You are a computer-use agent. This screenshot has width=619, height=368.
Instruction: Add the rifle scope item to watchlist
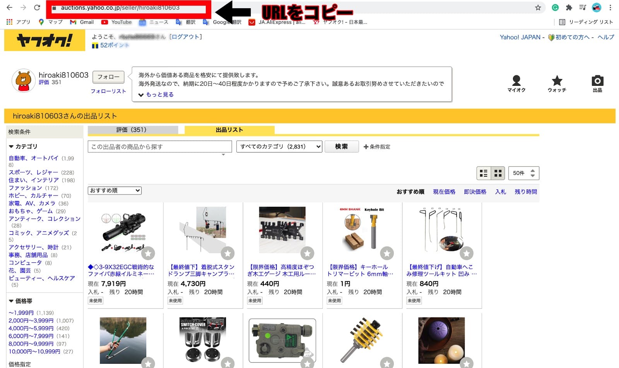tap(148, 253)
